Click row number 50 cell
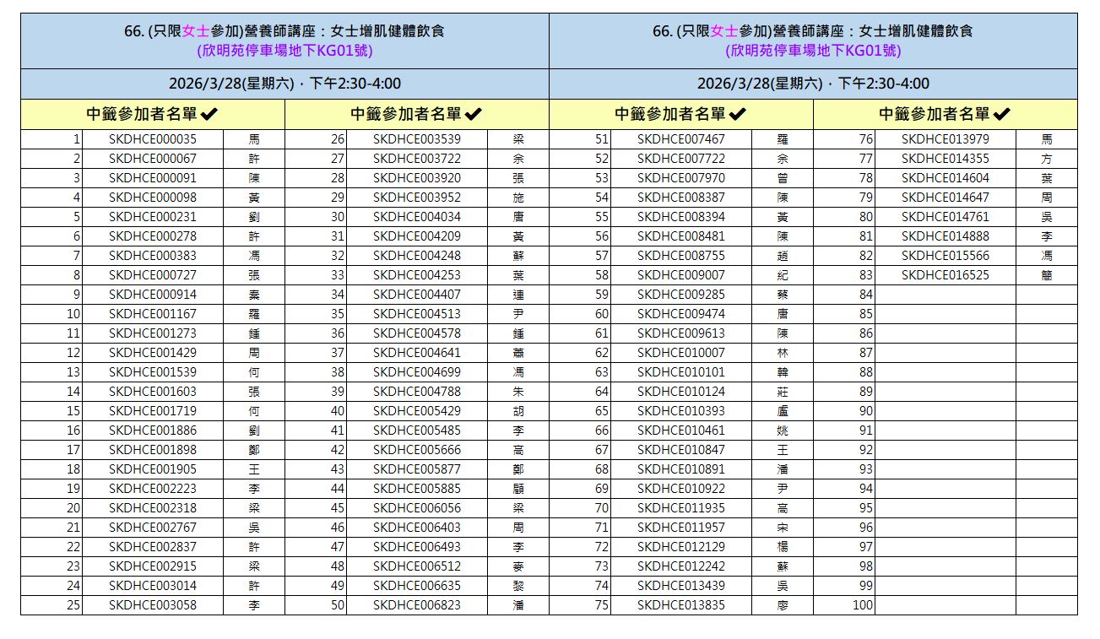This screenshot has width=1100, height=639. [316, 605]
